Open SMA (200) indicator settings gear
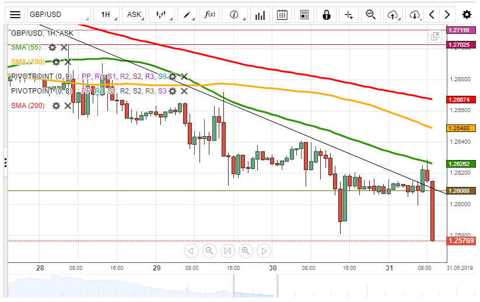Screen dimensions: 480x302 click(56, 106)
